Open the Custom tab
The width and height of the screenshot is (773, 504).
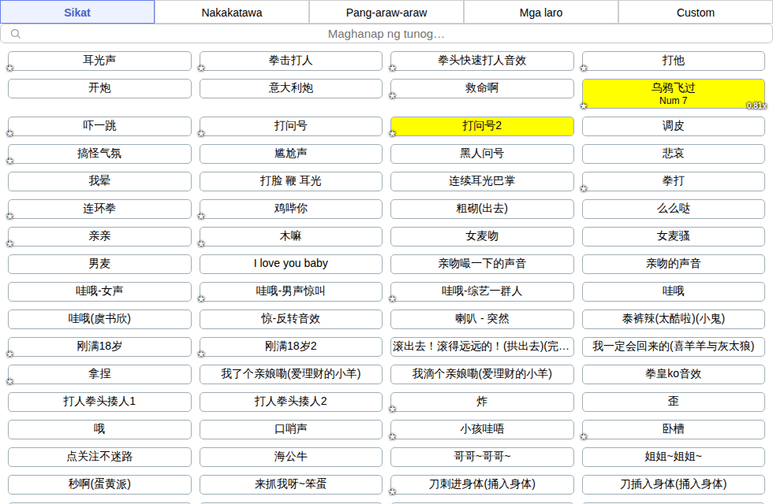click(696, 13)
